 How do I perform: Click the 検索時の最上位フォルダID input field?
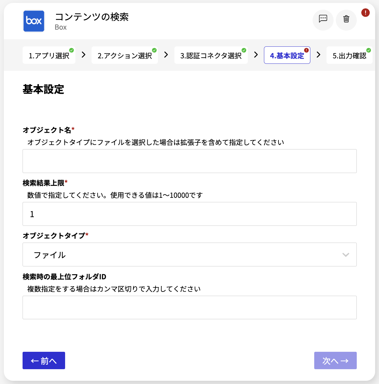pos(189,307)
